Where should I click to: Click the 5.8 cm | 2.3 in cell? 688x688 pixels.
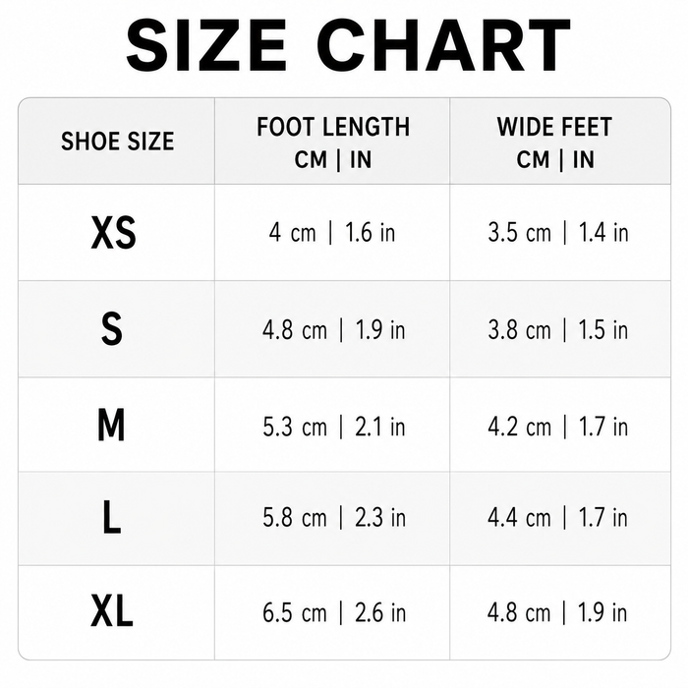coord(334,517)
